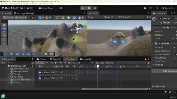The image size is (177, 99).
Task: Open the Tag dropdown
Action: click(x=166, y=23)
